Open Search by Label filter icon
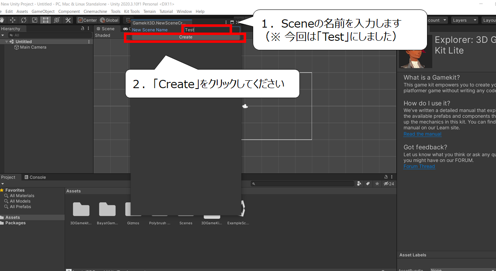 coord(368,184)
